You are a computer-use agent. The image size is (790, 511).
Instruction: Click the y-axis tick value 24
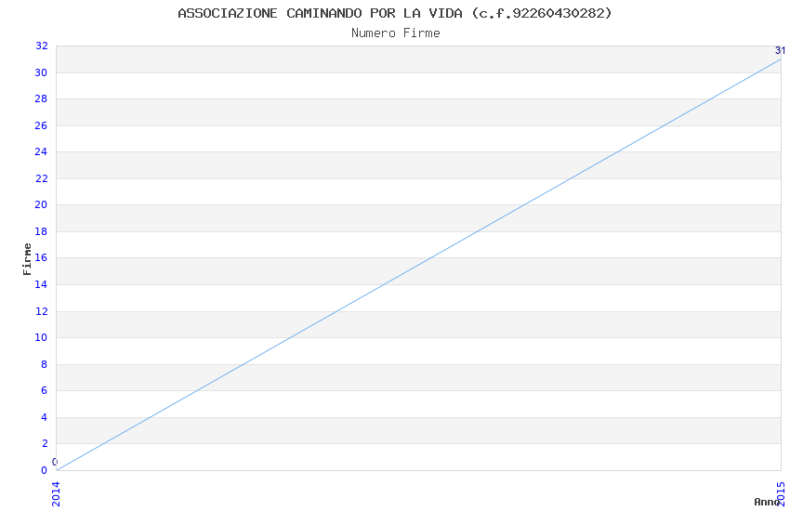[x=41, y=151]
